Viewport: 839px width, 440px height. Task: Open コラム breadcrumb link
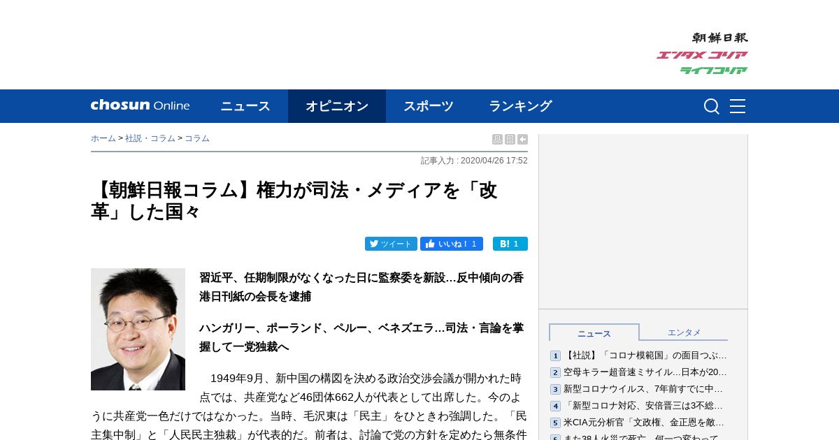point(197,138)
